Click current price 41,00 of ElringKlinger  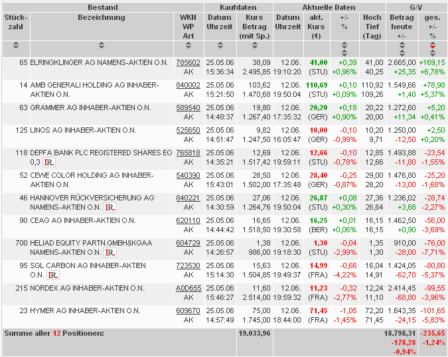point(319,62)
